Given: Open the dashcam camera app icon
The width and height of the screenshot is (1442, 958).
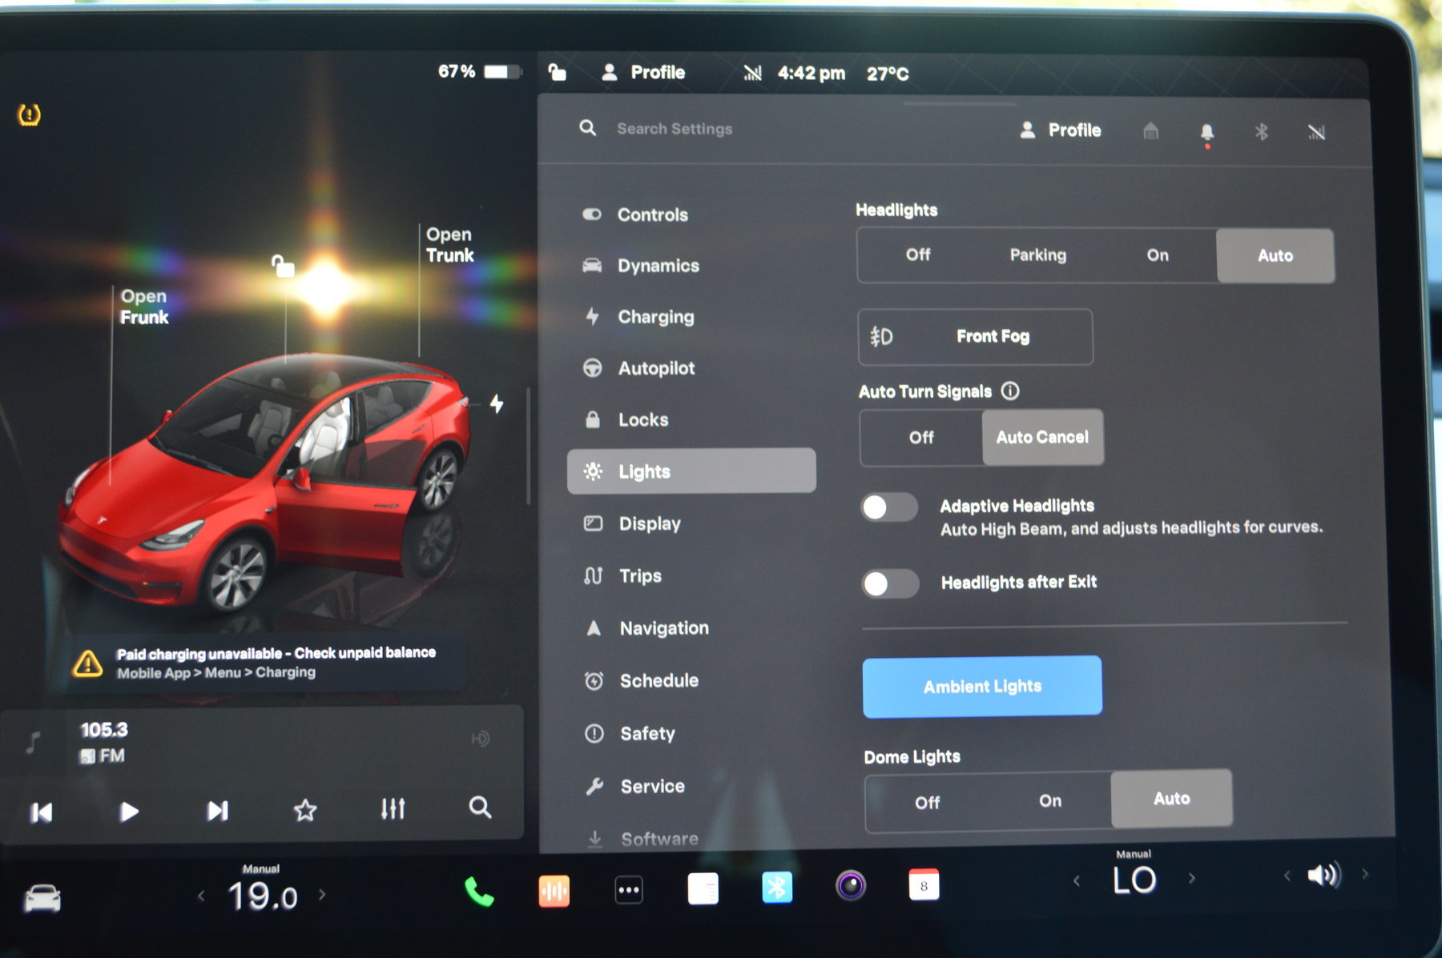Looking at the screenshot, I should point(850,886).
